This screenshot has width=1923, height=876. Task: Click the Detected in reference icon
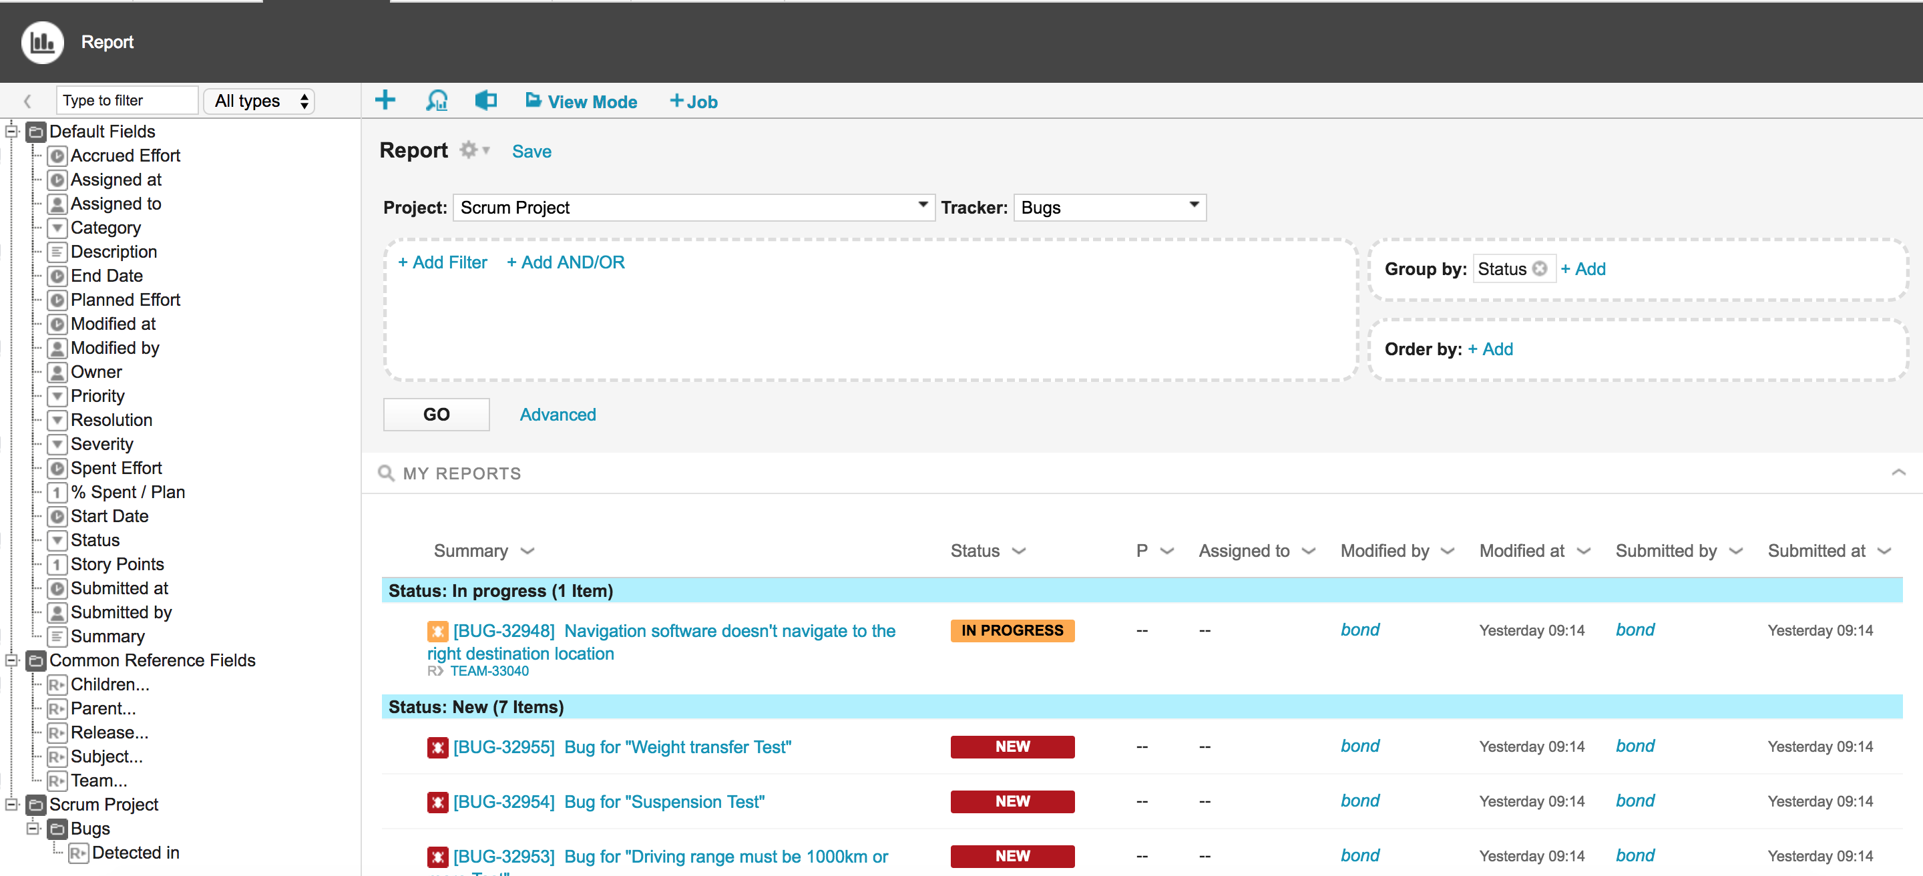pos(78,853)
